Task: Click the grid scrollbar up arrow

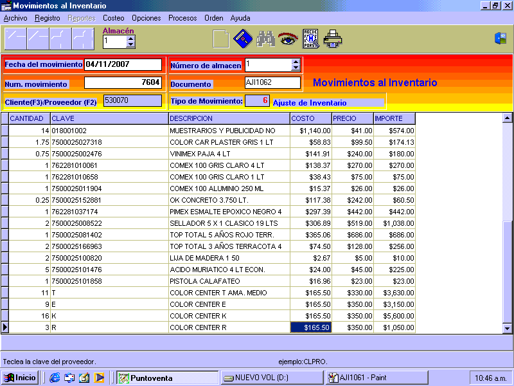Action: [x=508, y=118]
